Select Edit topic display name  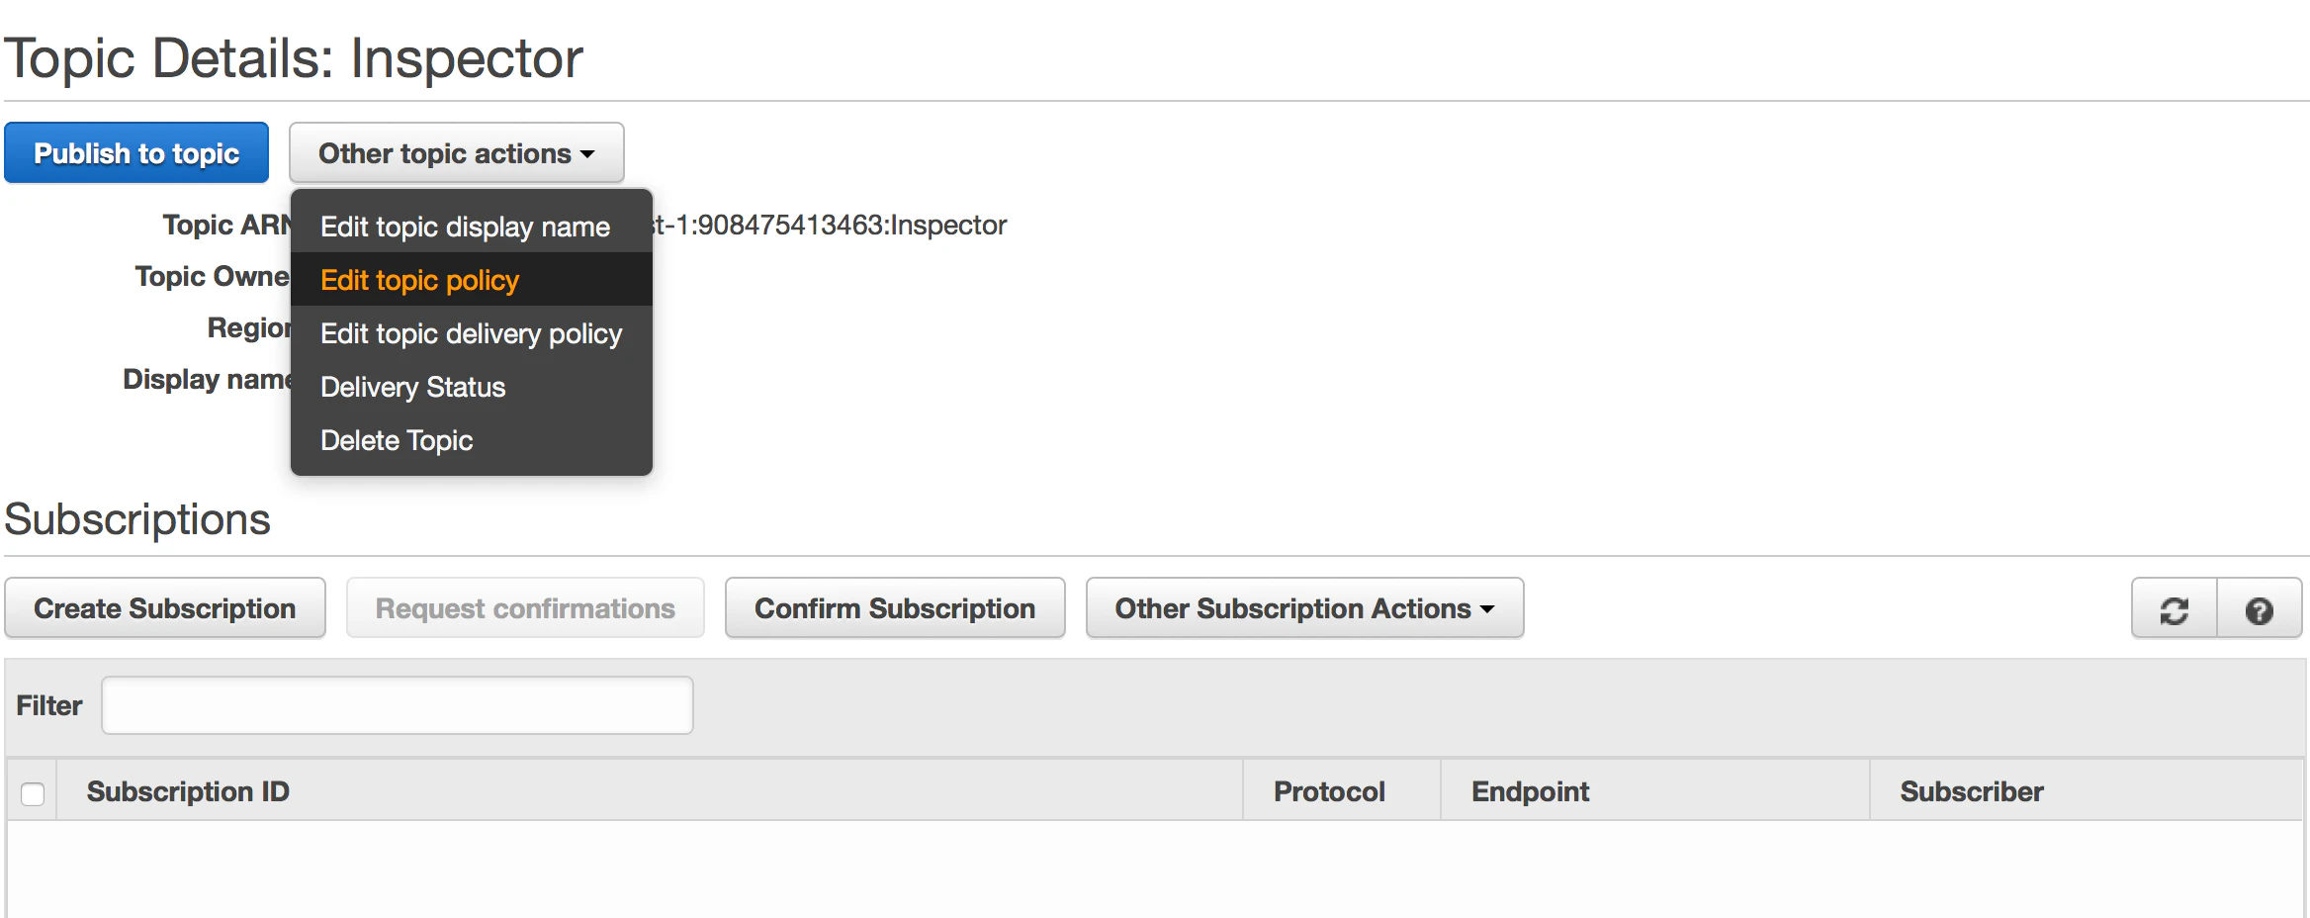pos(465,227)
